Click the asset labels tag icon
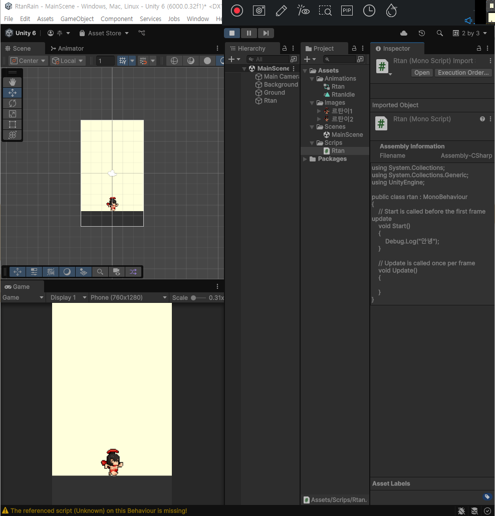 point(487,496)
